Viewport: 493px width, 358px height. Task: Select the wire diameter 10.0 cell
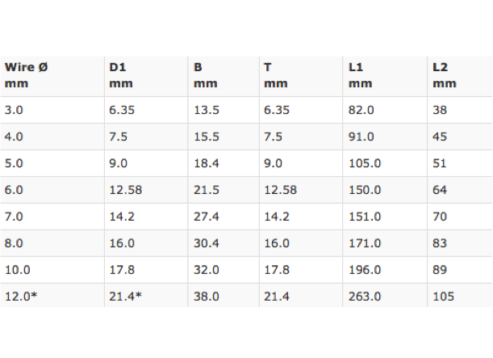coord(16,270)
